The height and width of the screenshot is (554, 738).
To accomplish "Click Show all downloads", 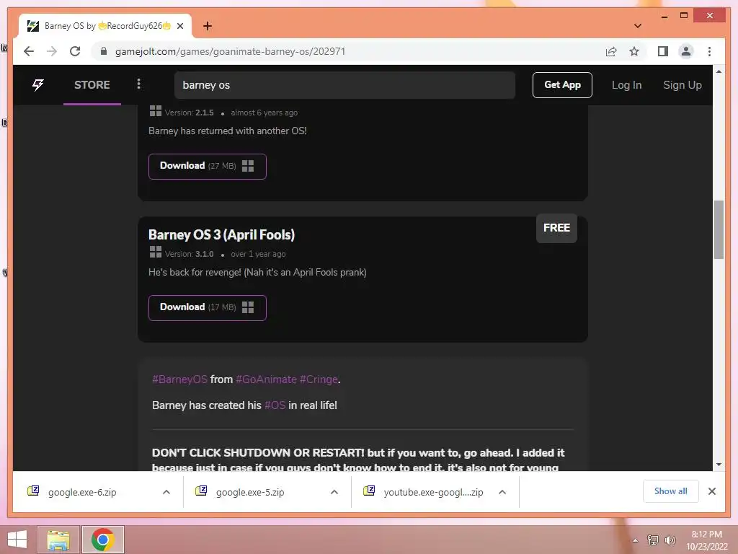I will click(x=670, y=491).
